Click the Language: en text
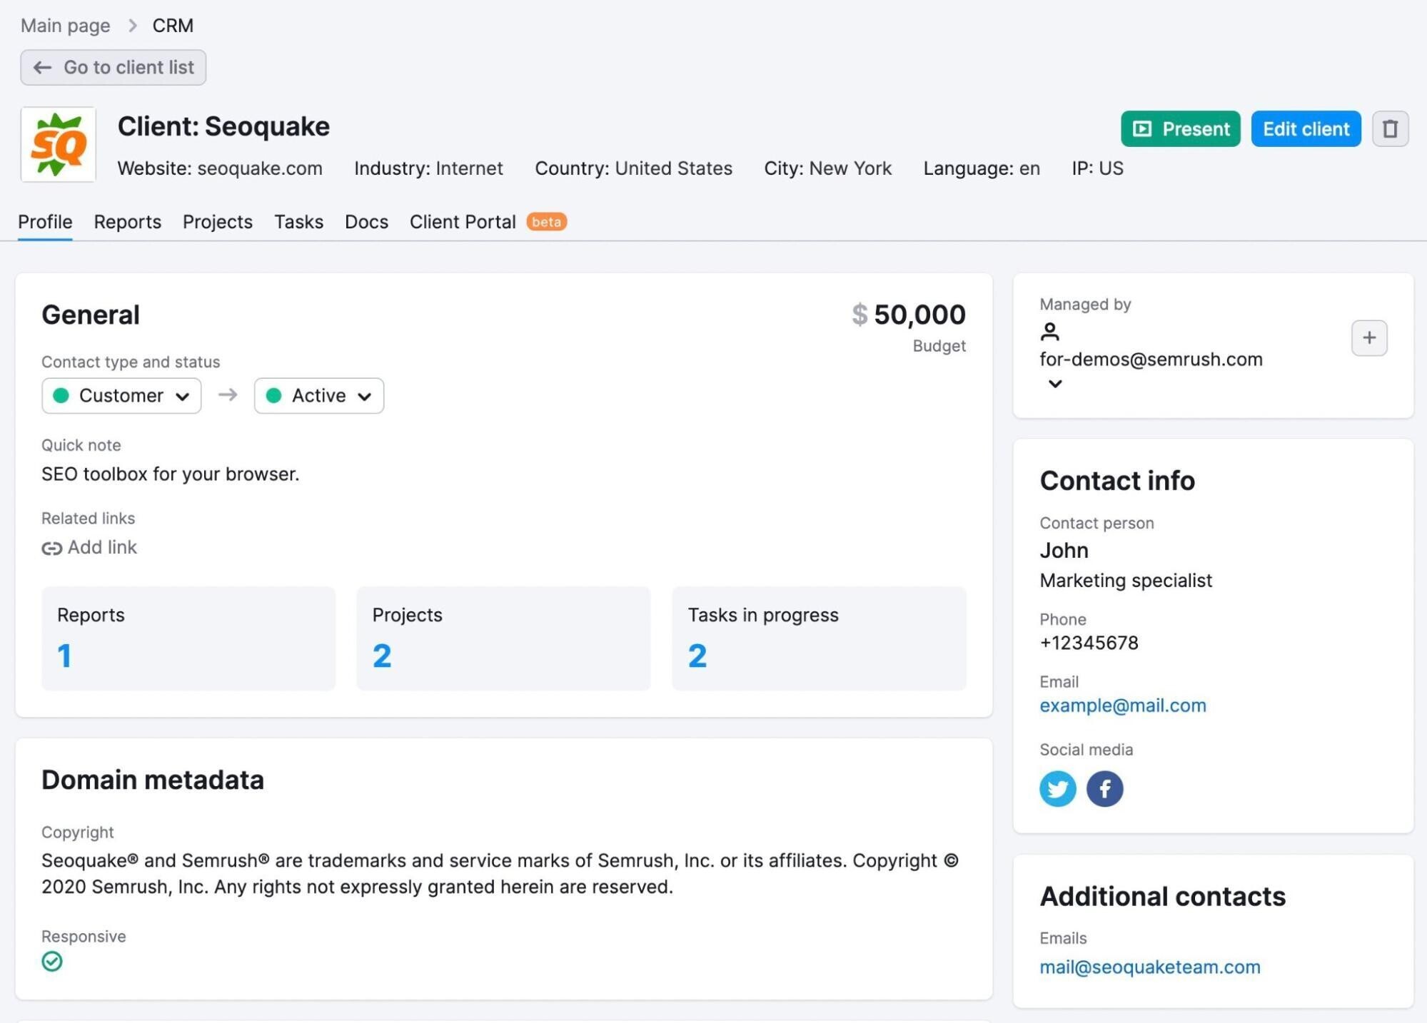 click(982, 168)
